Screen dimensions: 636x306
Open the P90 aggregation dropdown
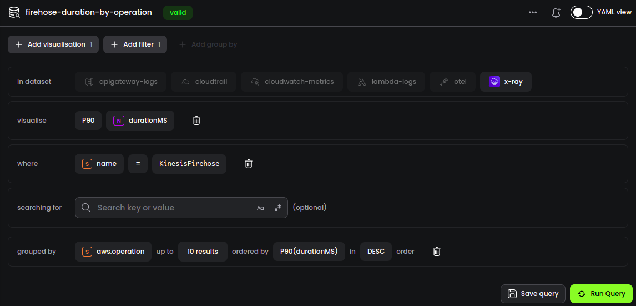pyautogui.click(x=88, y=121)
